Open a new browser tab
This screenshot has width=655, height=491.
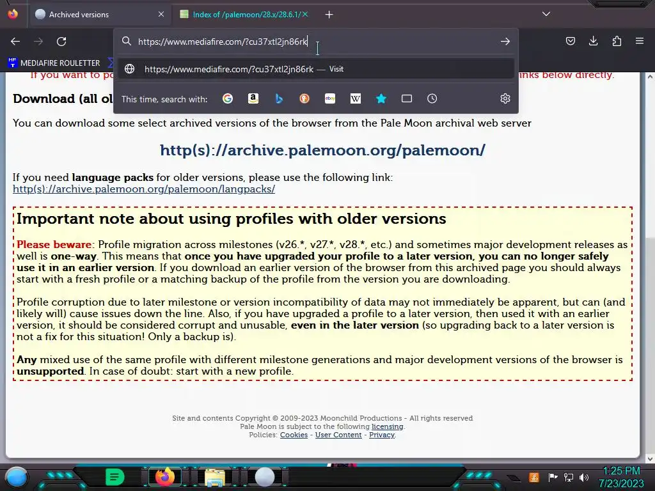(x=329, y=15)
